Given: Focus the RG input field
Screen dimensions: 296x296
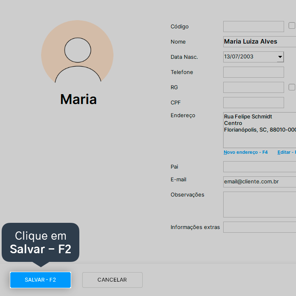Looking at the screenshot, I should [x=254, y=87].
